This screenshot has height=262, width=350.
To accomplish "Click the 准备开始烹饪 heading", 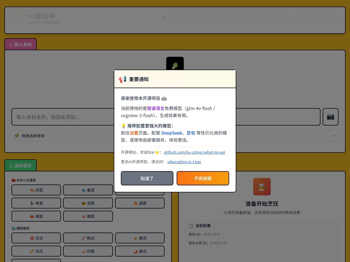I will tap(262, 204).
